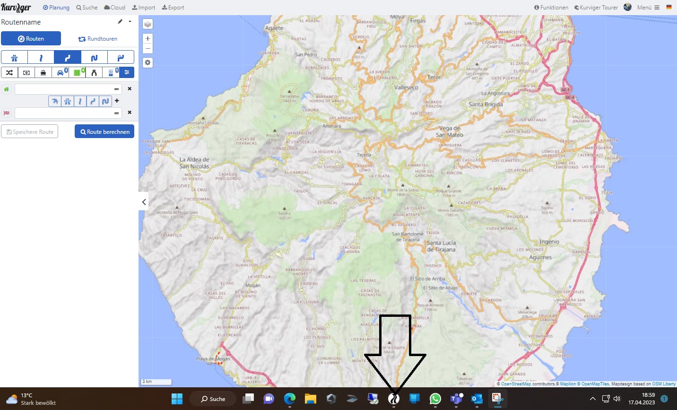Click the taskbar Suche search box

pos(213,399)
